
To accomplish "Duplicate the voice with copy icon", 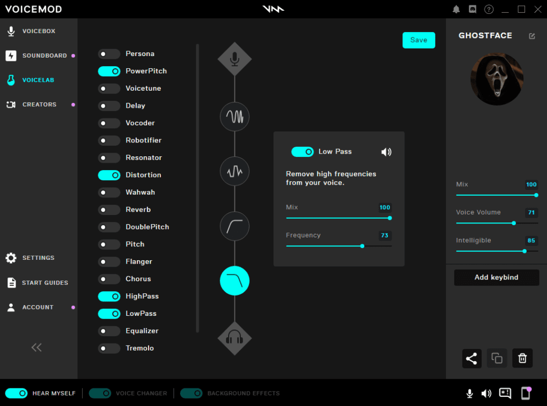I will click(497, 359).
